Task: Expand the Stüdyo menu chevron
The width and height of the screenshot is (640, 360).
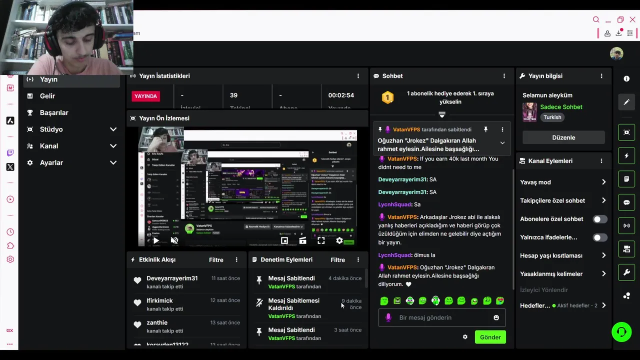Action: 113,129
